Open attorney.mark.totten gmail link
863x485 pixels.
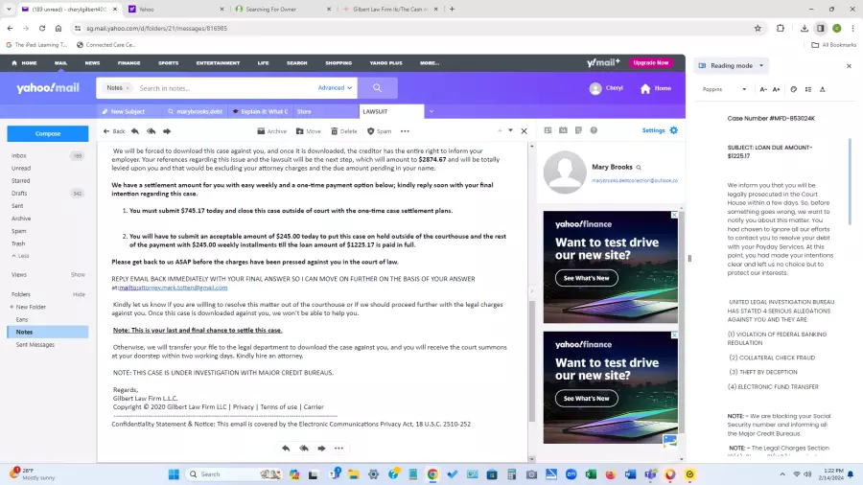click(x=173, y=288)
